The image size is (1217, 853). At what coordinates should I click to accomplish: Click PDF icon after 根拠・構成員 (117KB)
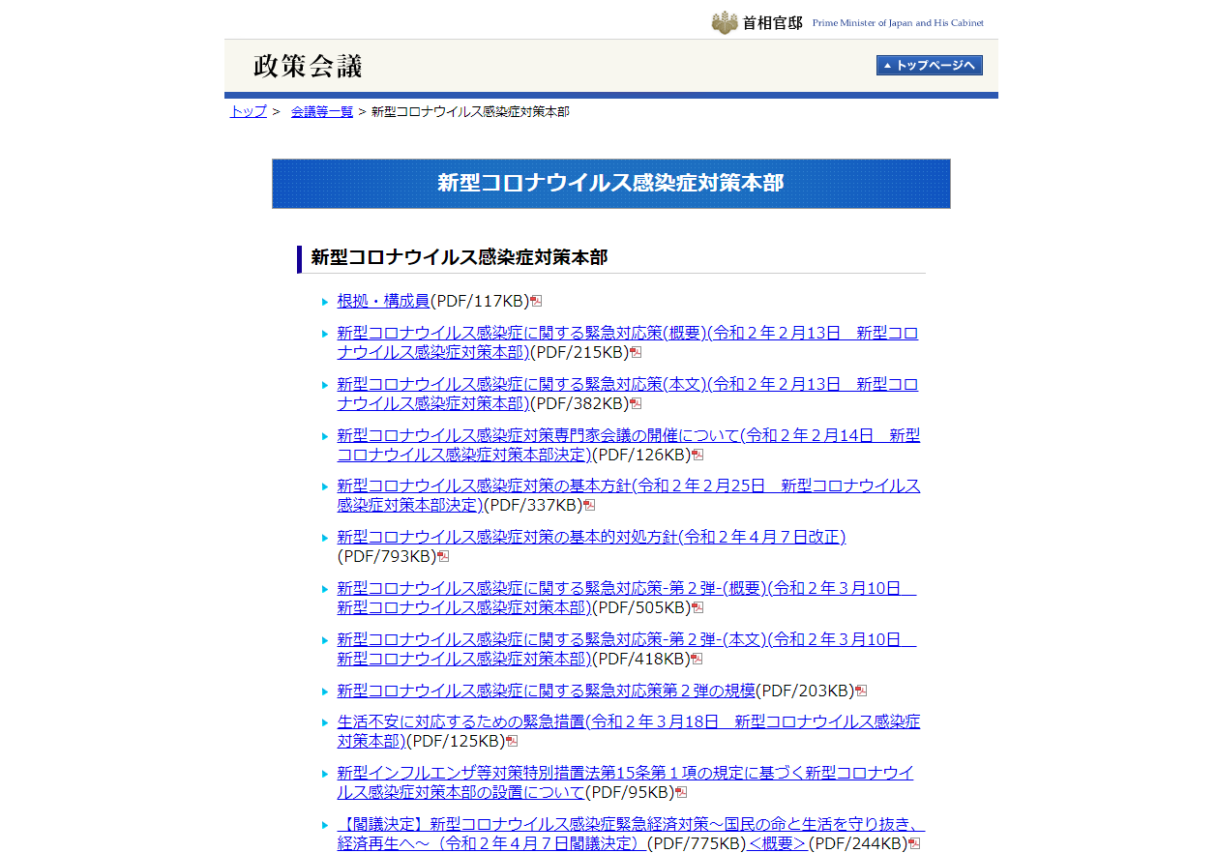536,301
